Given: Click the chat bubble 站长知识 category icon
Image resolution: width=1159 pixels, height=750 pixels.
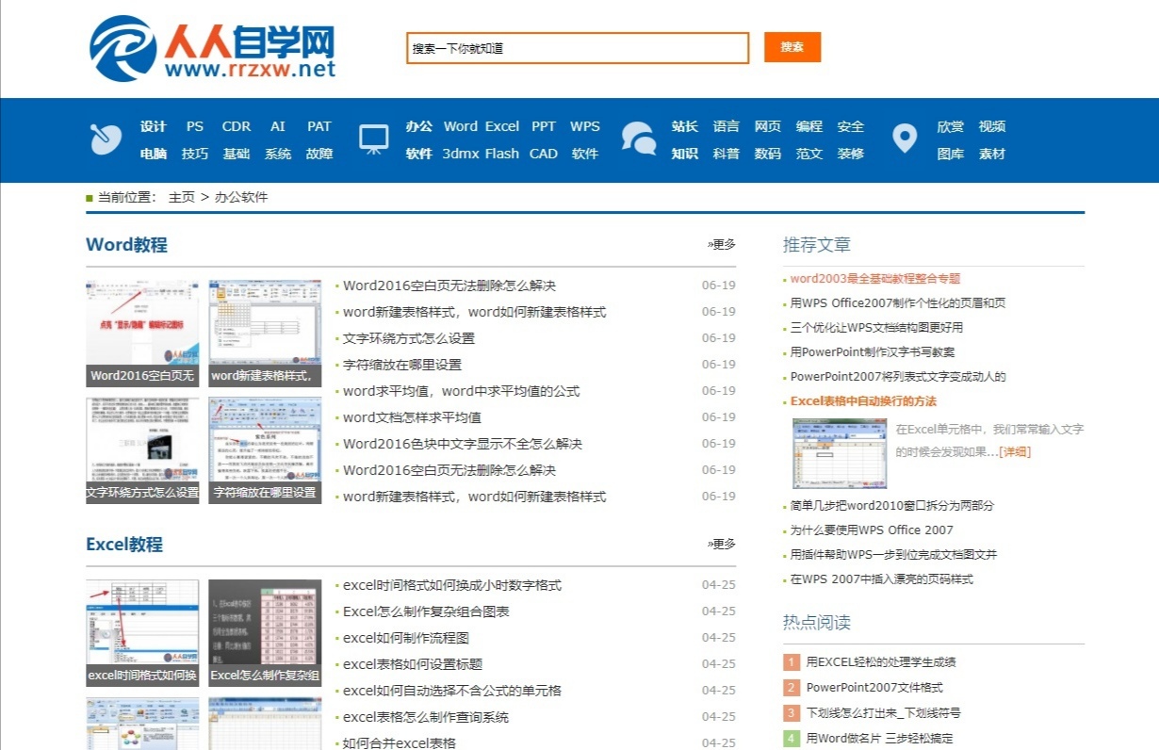Looking at the screenshot, I should click(639, 139).
